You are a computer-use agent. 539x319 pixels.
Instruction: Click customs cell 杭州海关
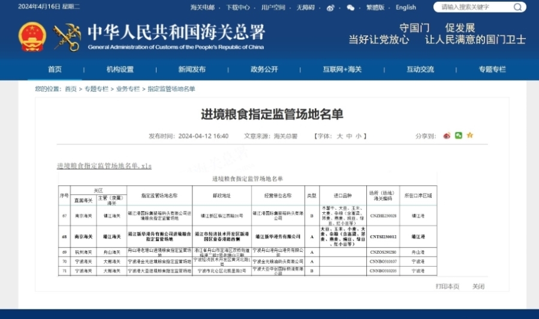83,252
